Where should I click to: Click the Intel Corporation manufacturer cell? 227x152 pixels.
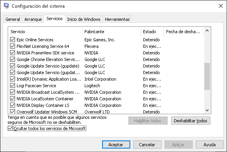[100, 79]
